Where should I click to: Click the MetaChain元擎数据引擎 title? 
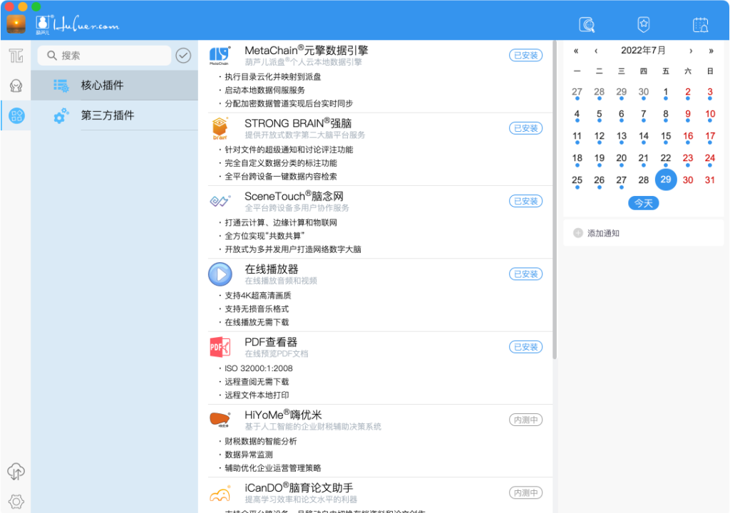[307, 51]
